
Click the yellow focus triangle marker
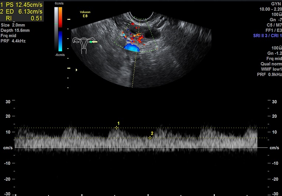point(76,70)
